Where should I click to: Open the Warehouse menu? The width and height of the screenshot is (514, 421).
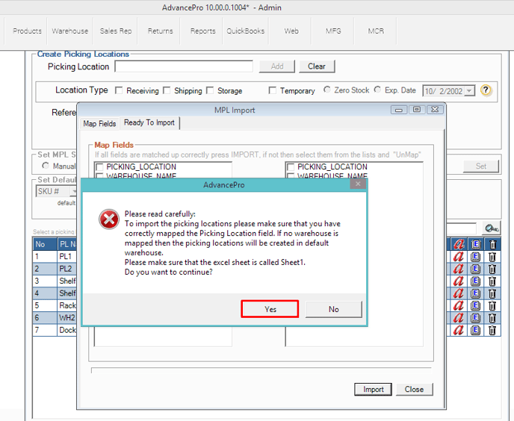click(x=69, y=31)
